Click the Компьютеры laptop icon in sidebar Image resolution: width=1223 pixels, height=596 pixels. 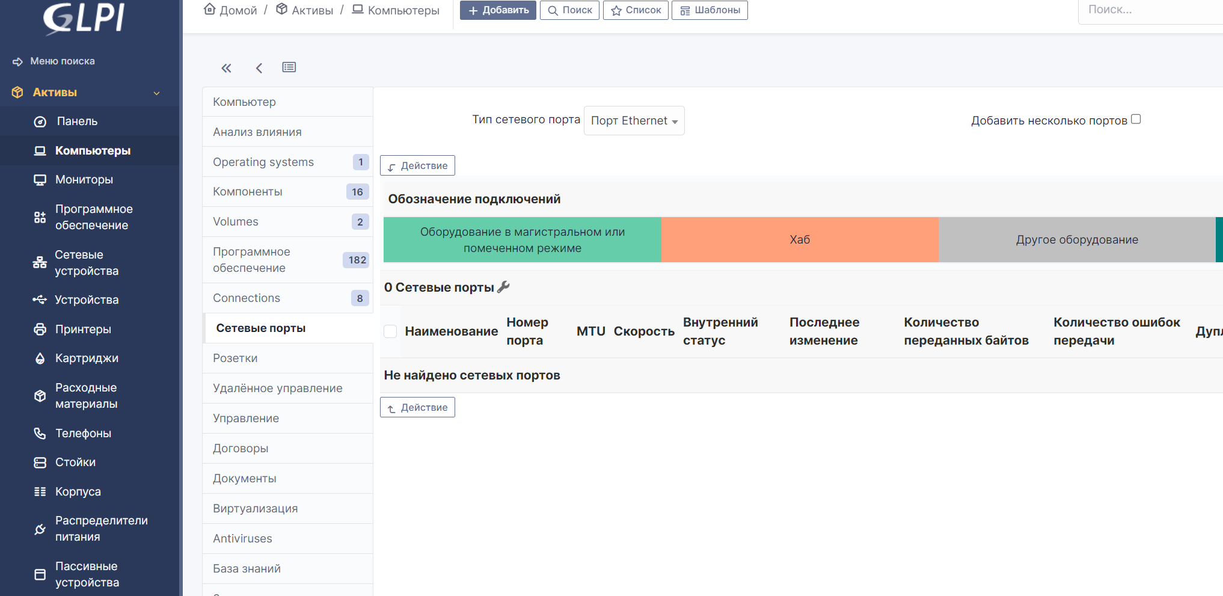40,150
